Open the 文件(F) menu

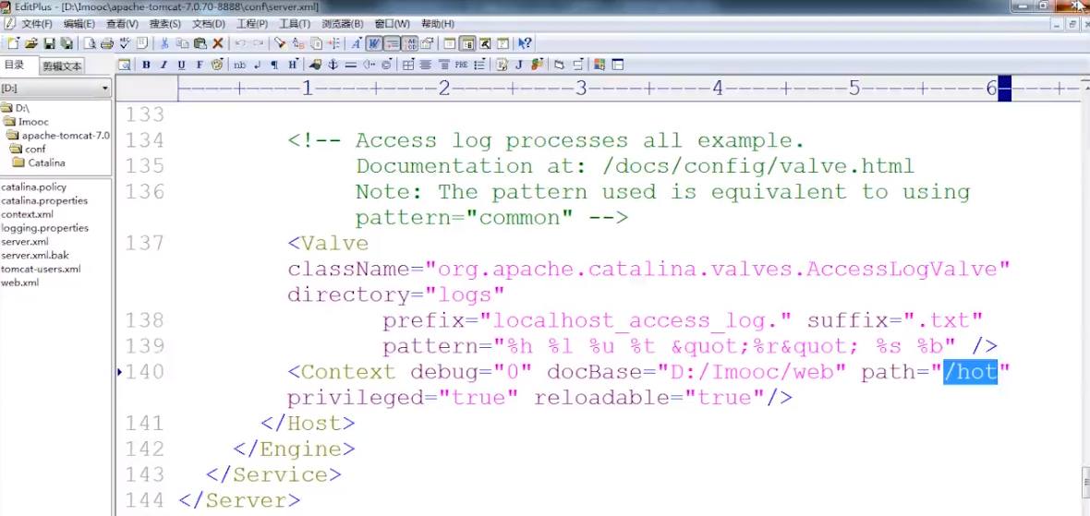pyautogui.click(x=37, y=24)
